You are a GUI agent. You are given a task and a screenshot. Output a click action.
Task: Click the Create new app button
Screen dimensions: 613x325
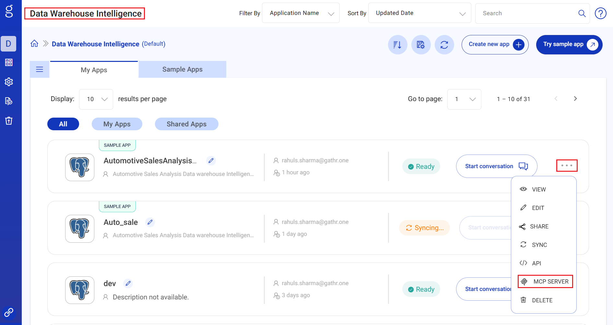tap(495, 45)
